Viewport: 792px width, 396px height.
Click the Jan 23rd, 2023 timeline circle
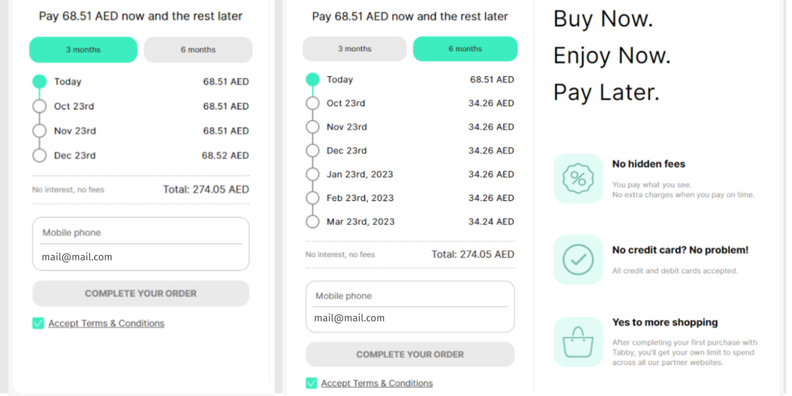pos(312,174)
